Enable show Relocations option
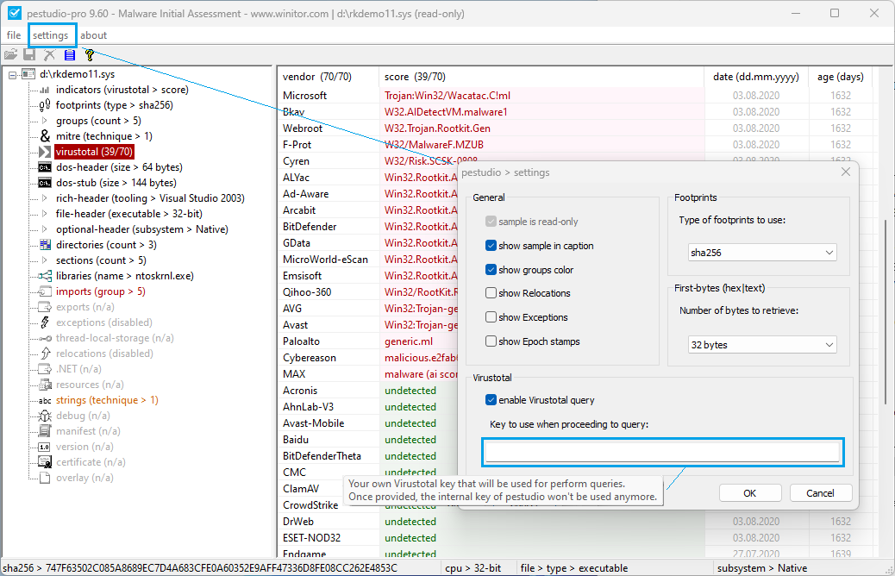This screenshot has width=895, height=576. click(x=490, y=292)
